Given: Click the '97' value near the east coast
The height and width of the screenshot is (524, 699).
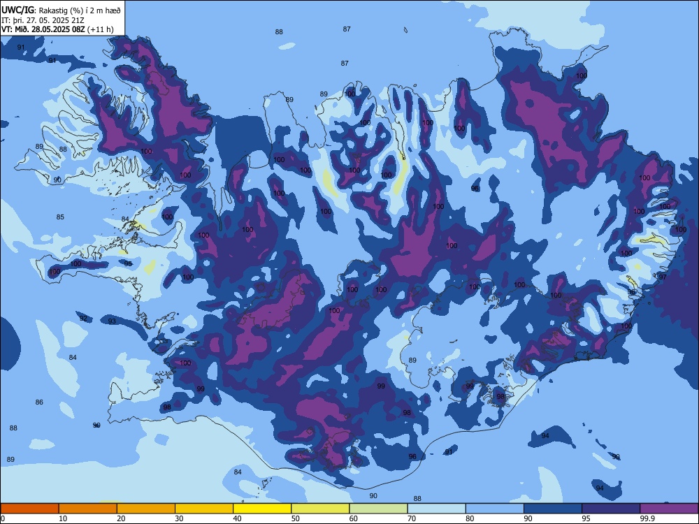Looking at the screenshot, I should [663, 277].
